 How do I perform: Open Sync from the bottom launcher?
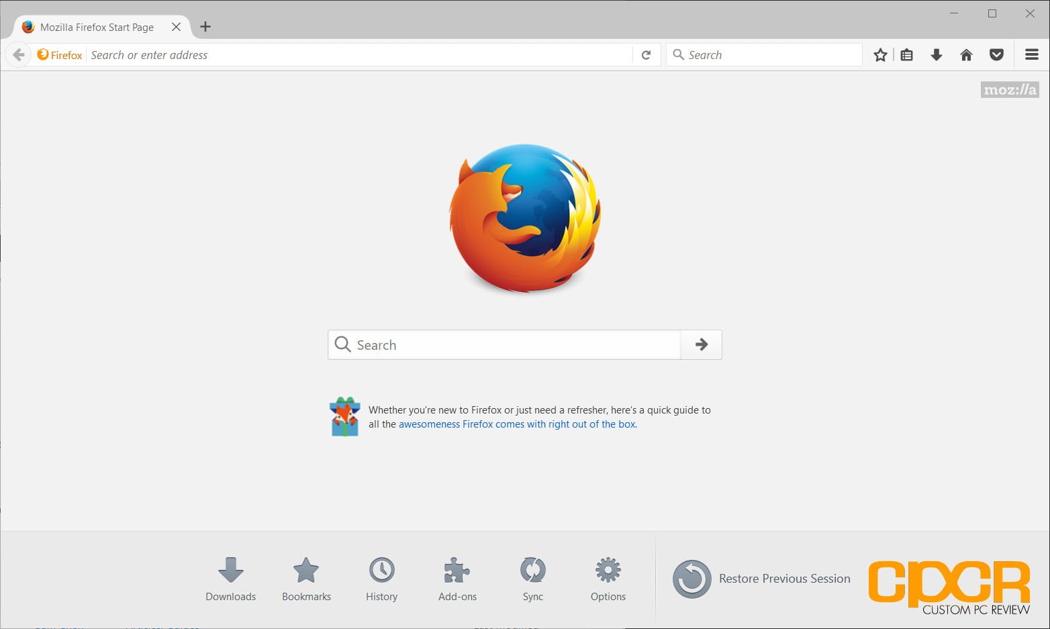pyautogui.click(x=532, y=579)
